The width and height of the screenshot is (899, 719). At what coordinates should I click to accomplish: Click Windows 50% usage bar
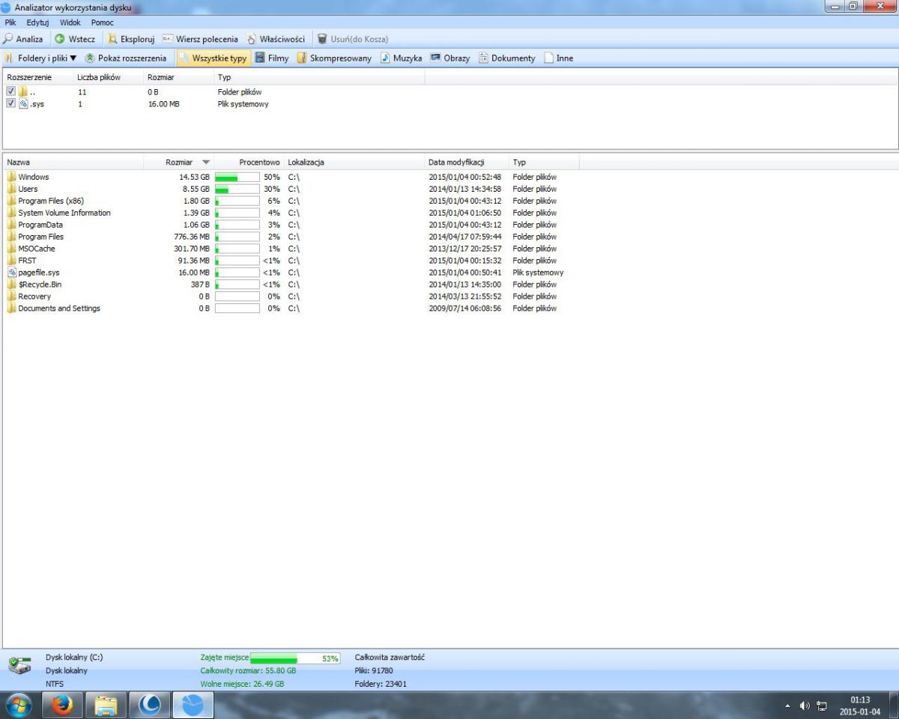tap(237, 177)
